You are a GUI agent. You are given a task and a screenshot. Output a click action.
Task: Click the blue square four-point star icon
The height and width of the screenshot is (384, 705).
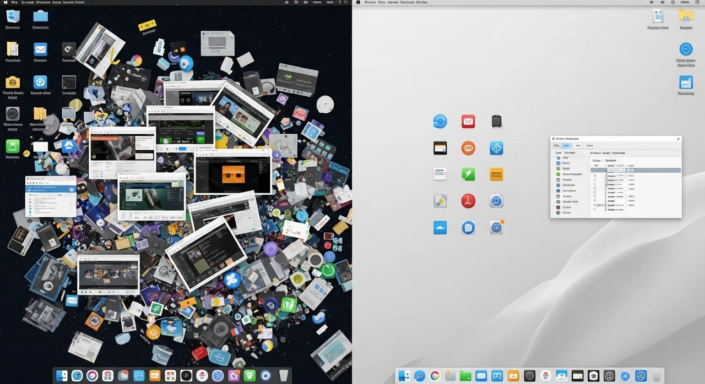click(x=496, y=148)
